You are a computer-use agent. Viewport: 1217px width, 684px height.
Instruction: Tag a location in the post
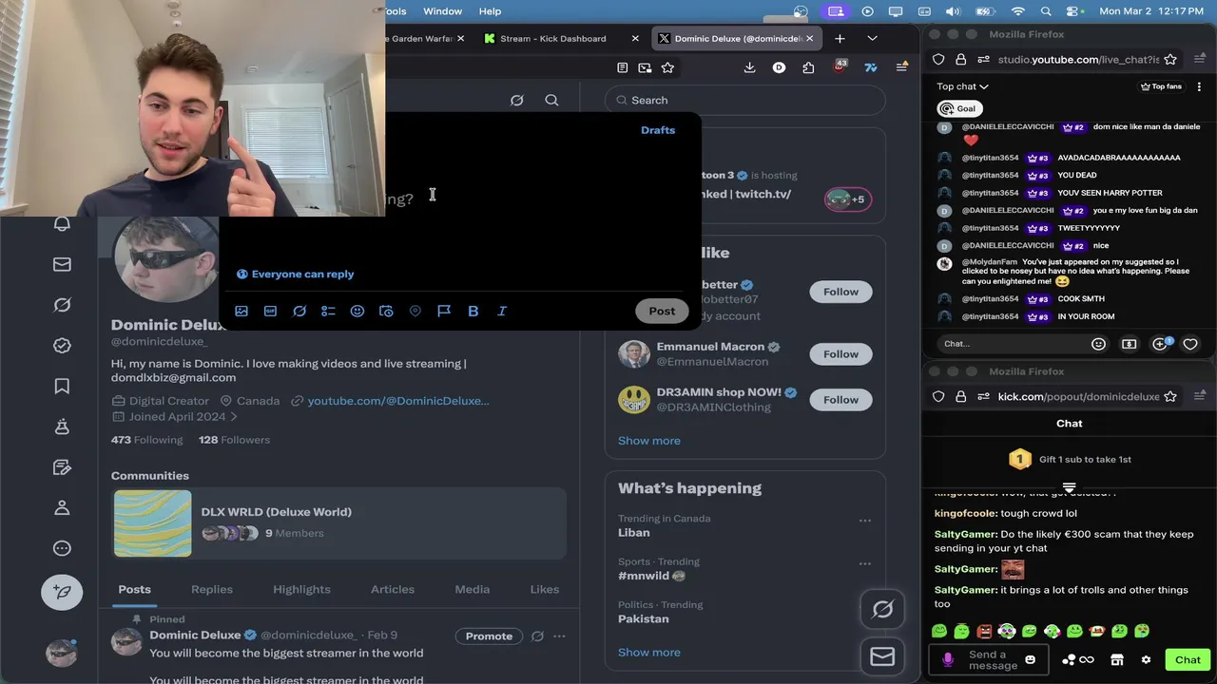tap(415, 311)
